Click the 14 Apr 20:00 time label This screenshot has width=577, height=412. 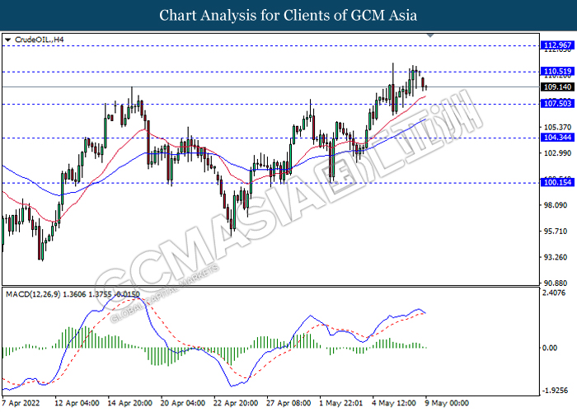tap(130, 403)
